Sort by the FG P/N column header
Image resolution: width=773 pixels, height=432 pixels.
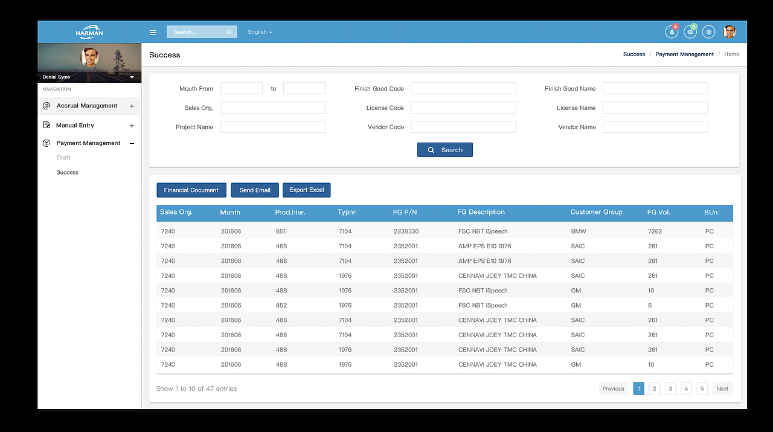405,212
